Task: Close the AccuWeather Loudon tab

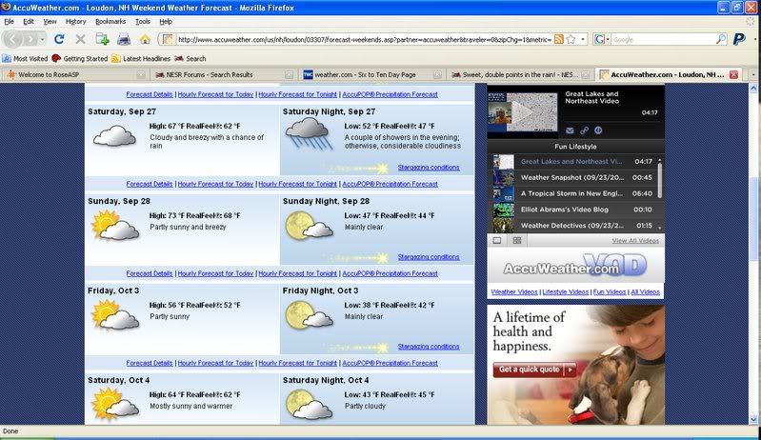Action: (x=733, y=74)
